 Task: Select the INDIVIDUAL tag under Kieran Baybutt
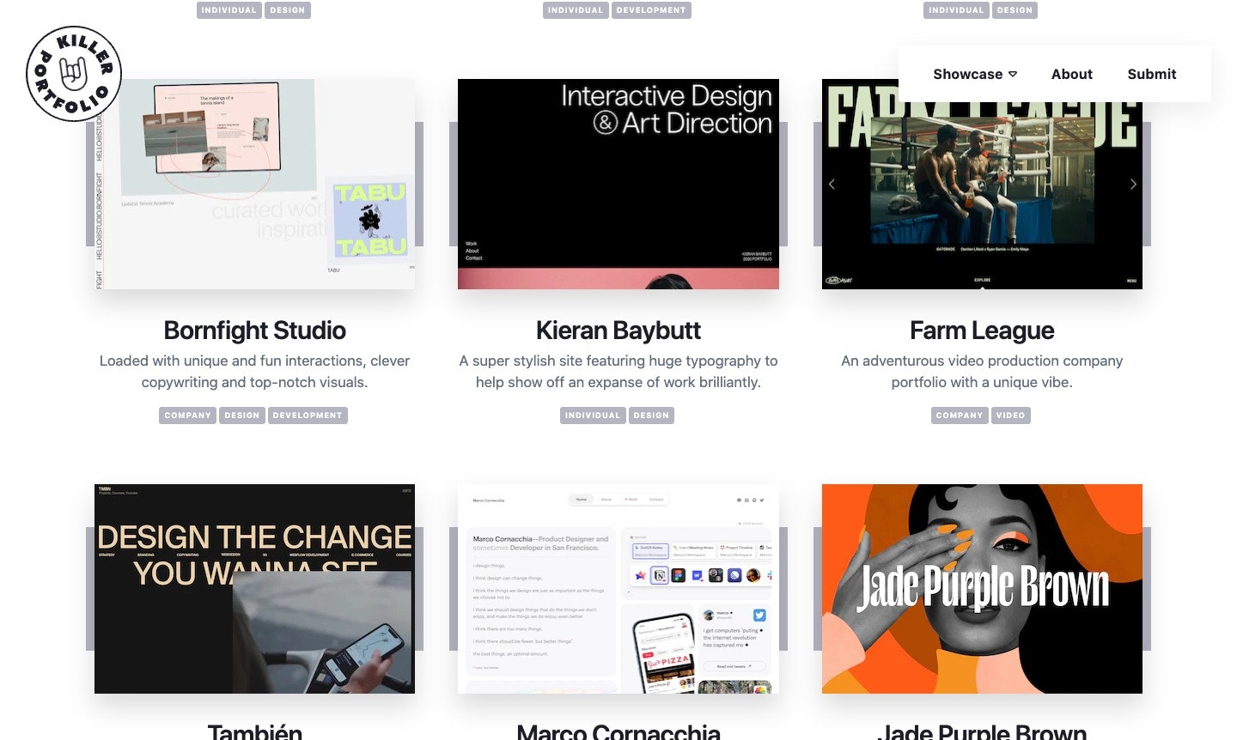(592, 415)
